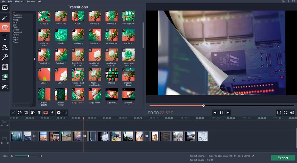Select the Favorites transition category

17,15
